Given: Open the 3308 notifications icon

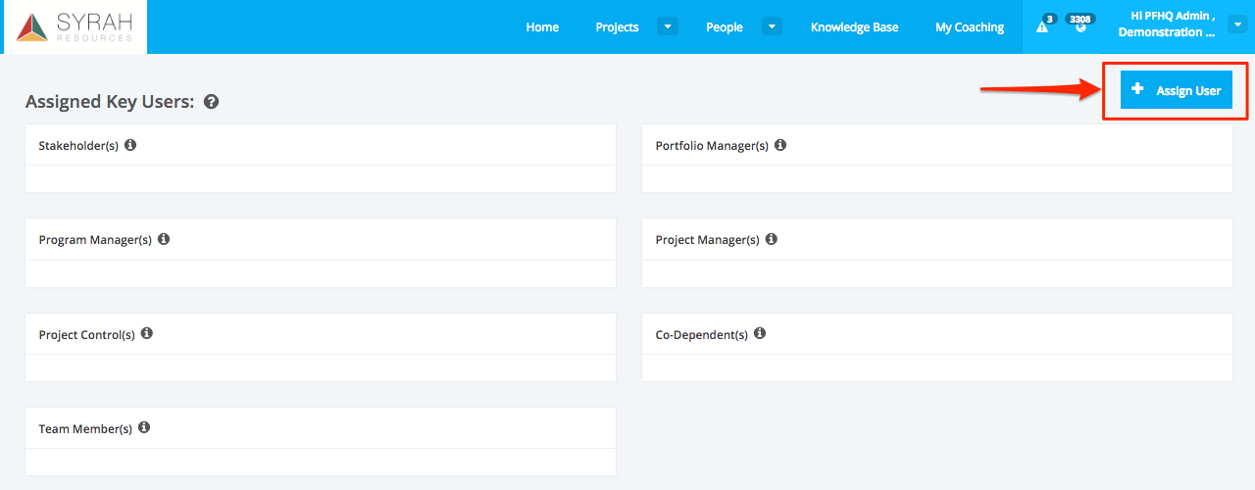Looking at the screenshot, I should [1080, 26].
